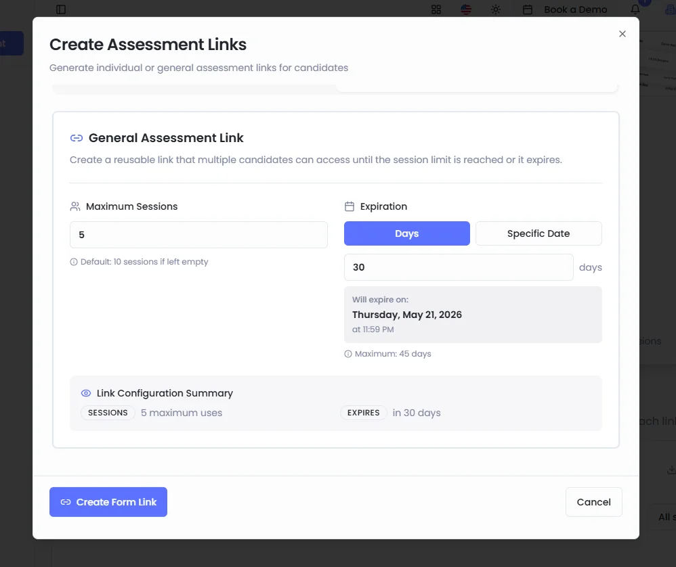Image resolution: width=676 pixels, height=567 pixels.
Task: Open Book a Demo link
Action: 575,9
